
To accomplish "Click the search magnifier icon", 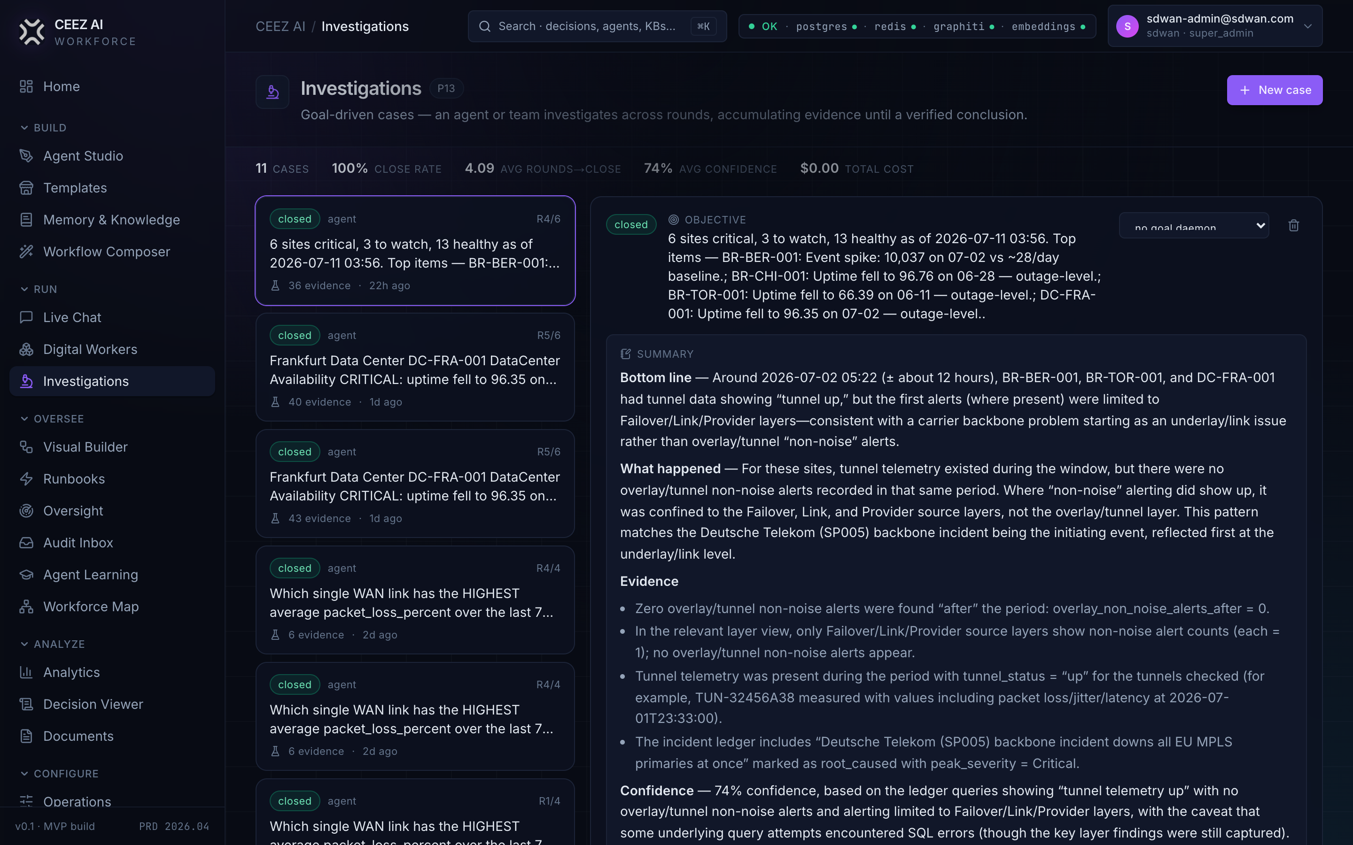I will click(x=485, y=26).
